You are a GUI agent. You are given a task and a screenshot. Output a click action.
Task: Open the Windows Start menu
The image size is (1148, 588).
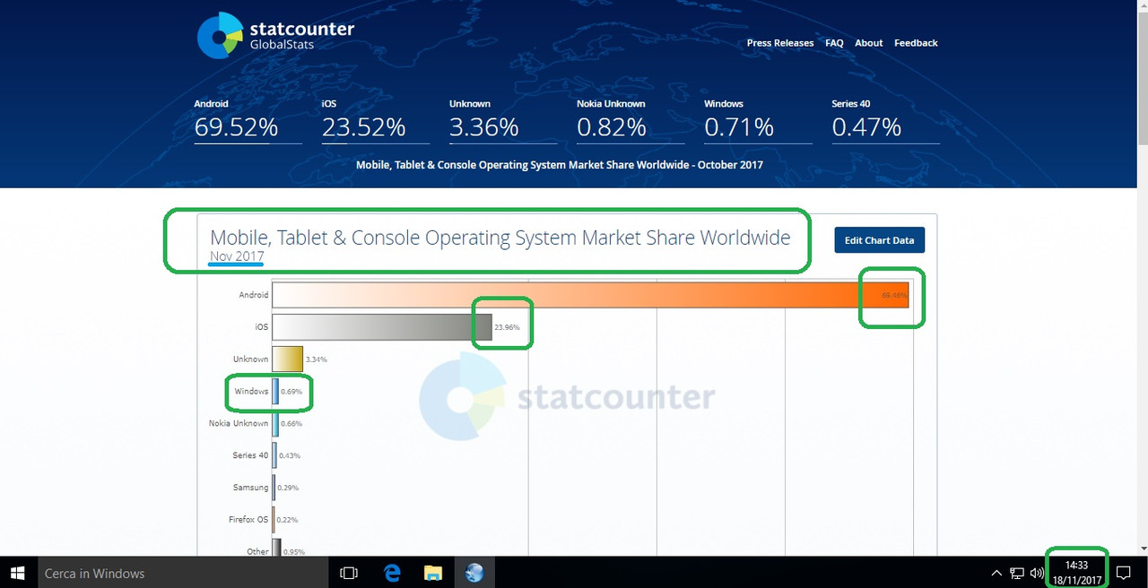click(18, 573)
